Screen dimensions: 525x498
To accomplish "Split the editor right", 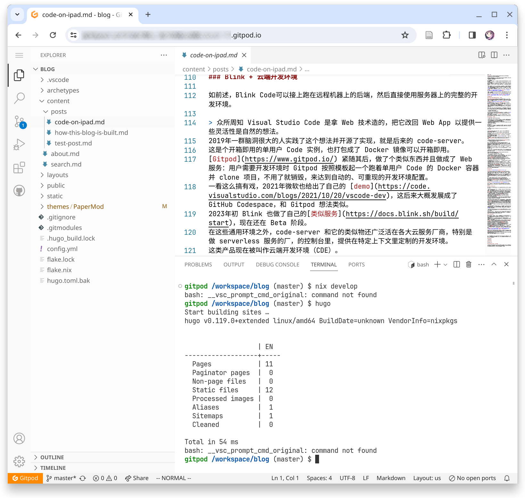I will (x=494, y=55).
